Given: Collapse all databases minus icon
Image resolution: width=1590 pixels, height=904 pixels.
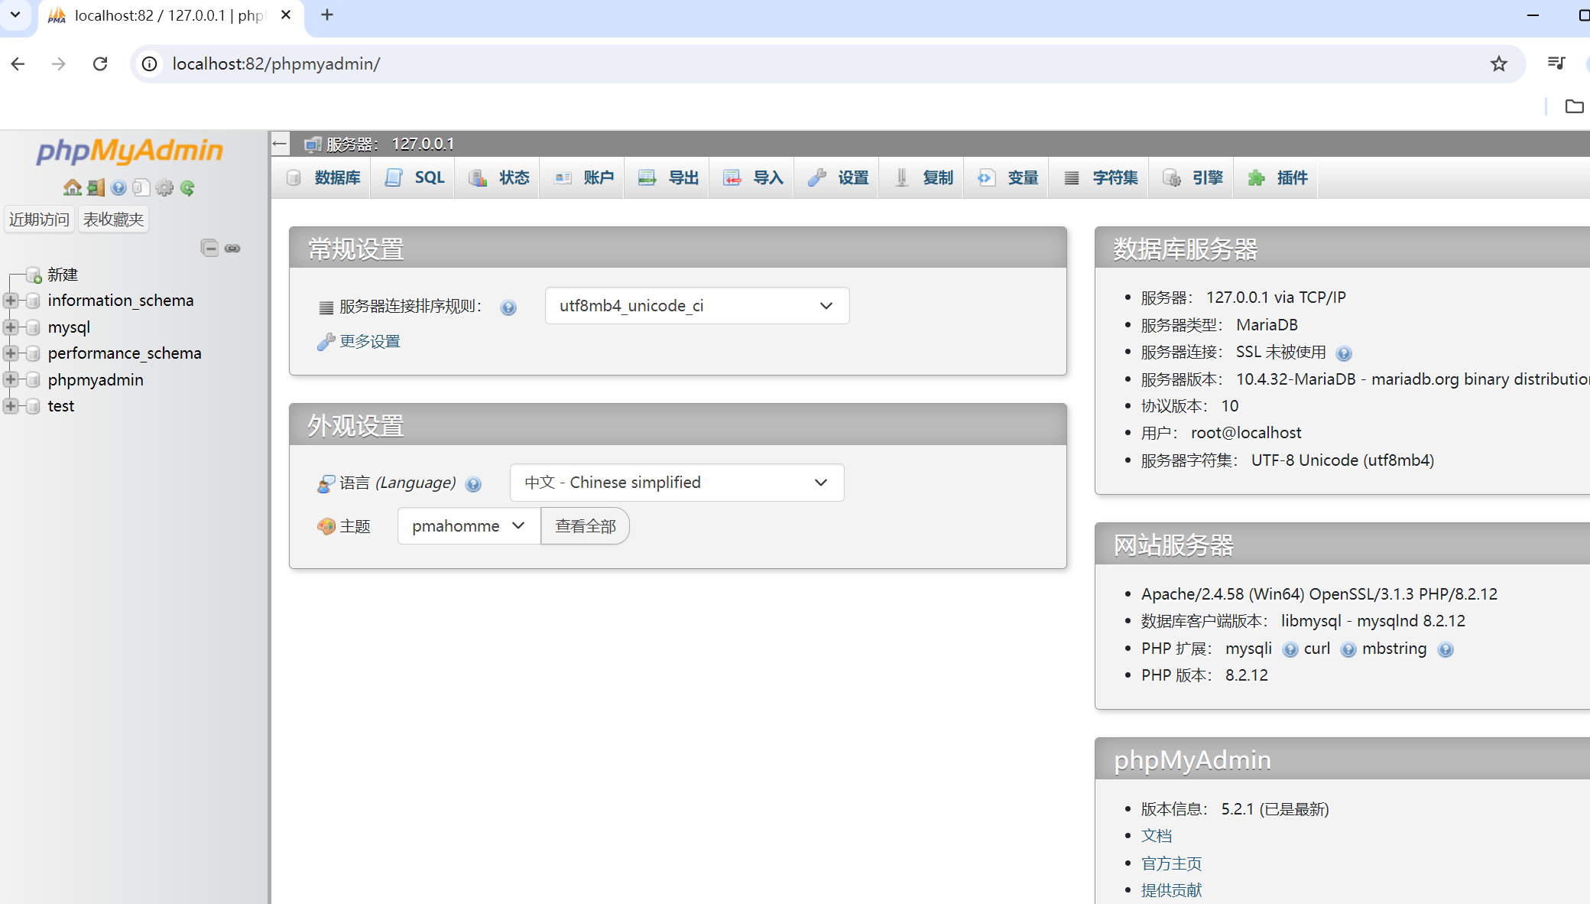Looking at the screenshot, I should click(209, 248).
